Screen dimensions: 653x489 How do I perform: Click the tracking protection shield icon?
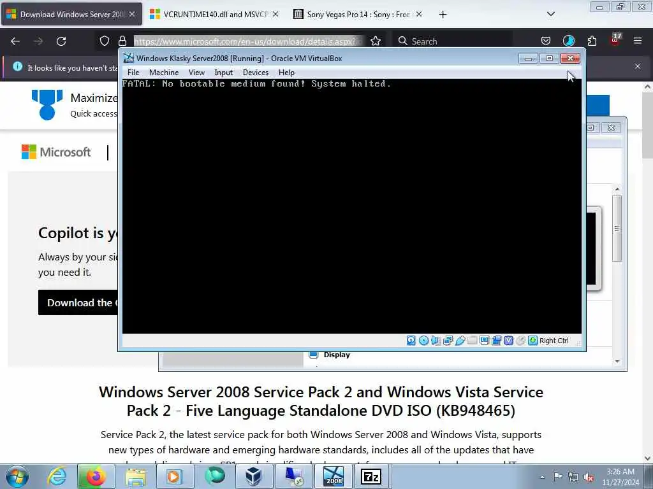pyautogui.click(x=105, y=41)
